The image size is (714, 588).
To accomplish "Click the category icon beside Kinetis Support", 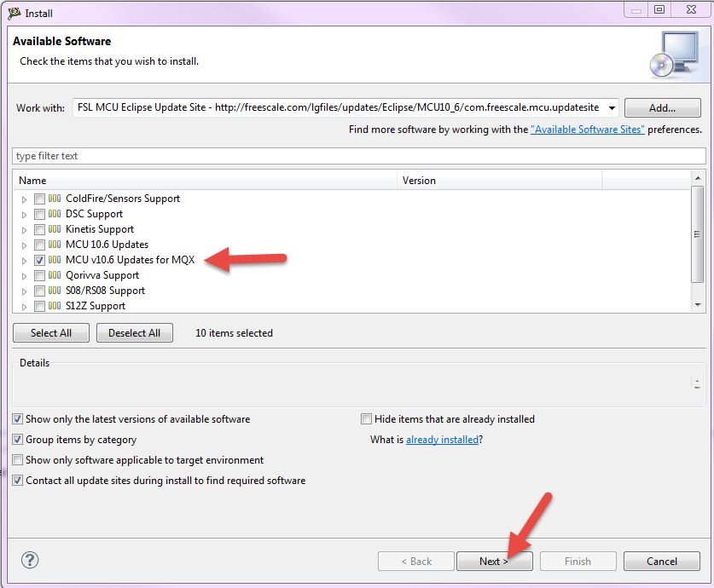I will (55, 229).
